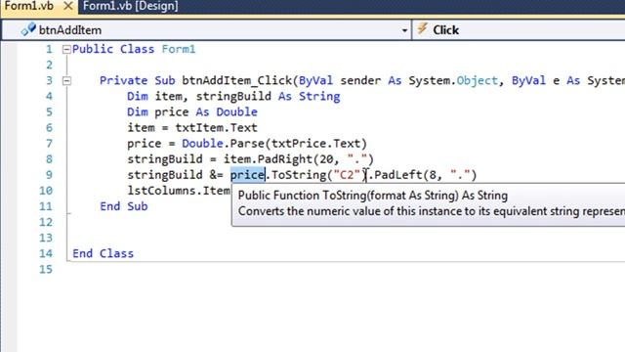The width and height of the screenshot is (625, 352).
Task: Click the "C2" format string
Action: click(x=347, y=175)
